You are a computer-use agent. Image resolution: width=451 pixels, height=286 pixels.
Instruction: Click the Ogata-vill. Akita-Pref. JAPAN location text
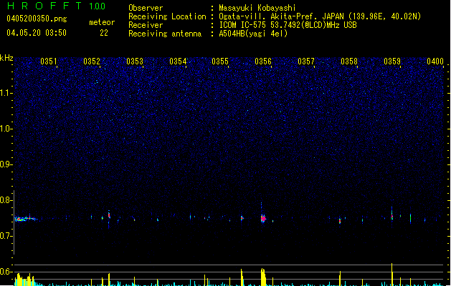320,16
